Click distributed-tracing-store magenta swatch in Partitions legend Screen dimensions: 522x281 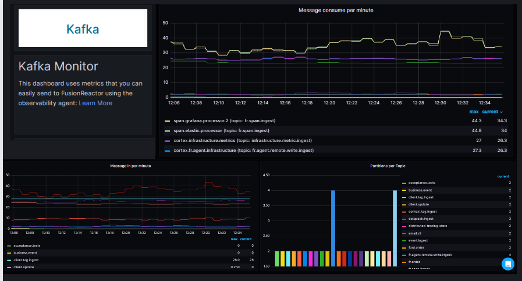point(404,226)
